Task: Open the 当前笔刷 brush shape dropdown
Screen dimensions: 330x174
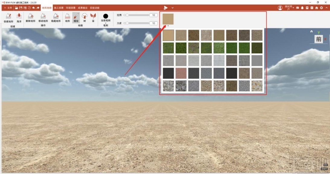Action: click(x=106, y=18)
